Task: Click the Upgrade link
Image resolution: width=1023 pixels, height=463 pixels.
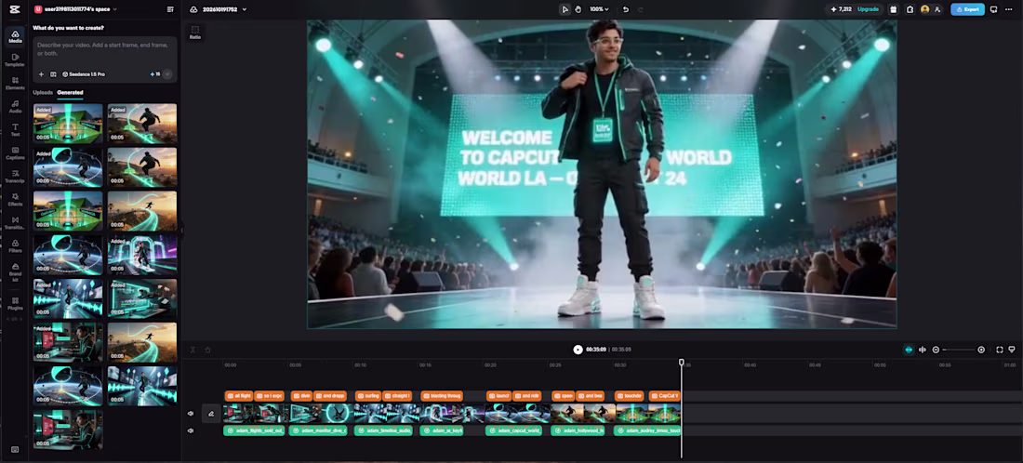Action: (868, 9)
